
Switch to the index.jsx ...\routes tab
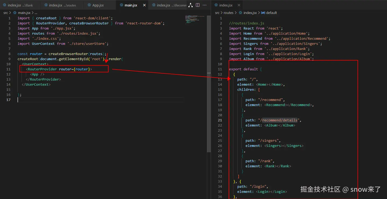tap(62, 5)
